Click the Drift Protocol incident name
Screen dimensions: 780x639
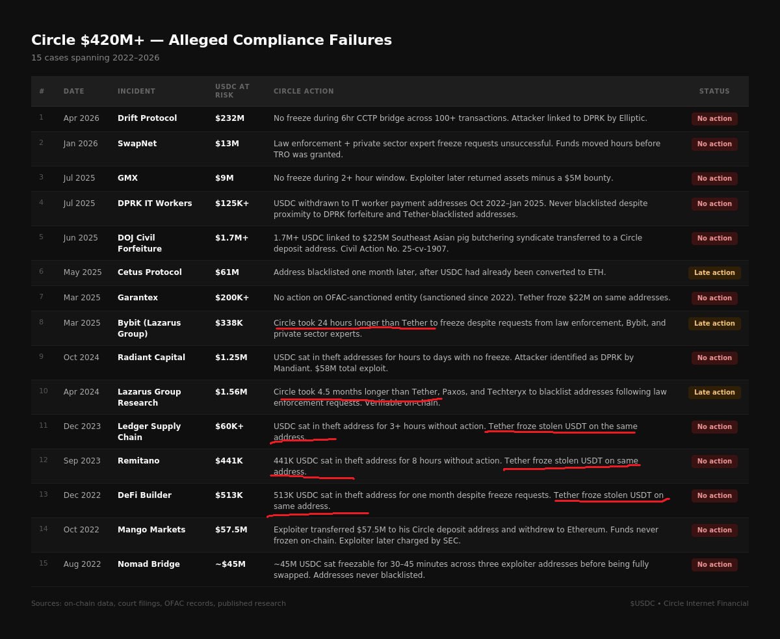tap(147, 118)
